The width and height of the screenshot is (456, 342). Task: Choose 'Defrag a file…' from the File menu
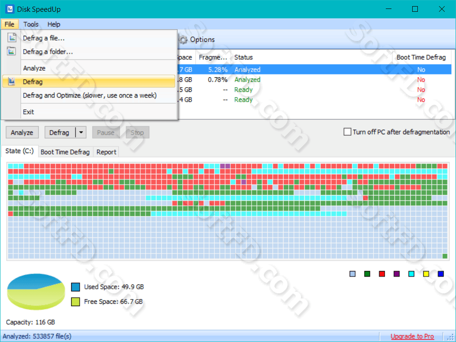pyautogui.click(x=90, y=38)
